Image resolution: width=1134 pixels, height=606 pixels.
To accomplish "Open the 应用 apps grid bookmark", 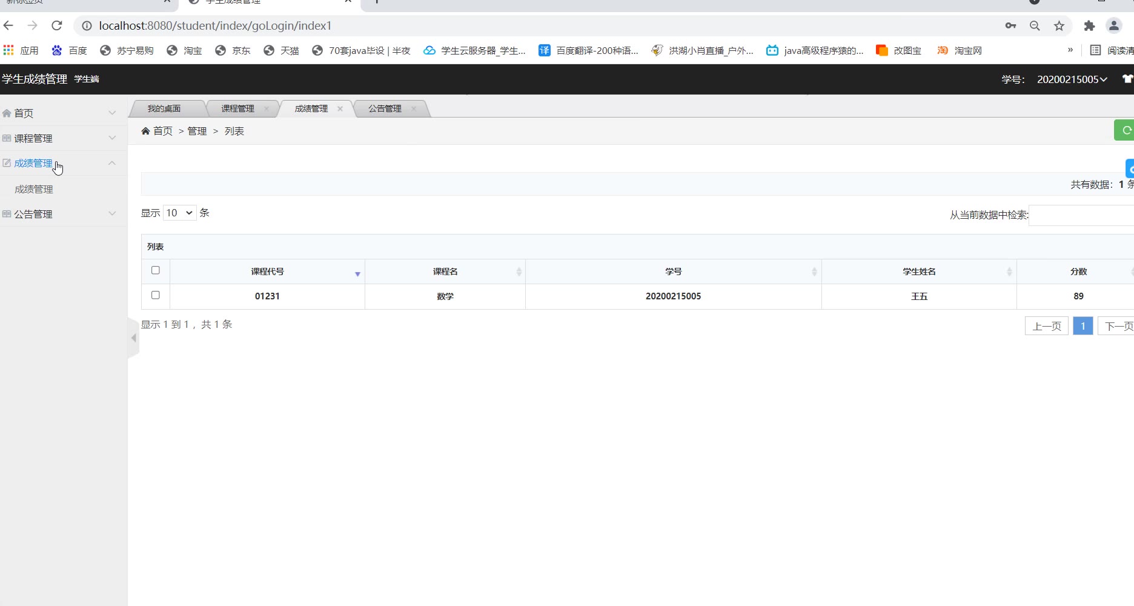I will click(21, 50).
